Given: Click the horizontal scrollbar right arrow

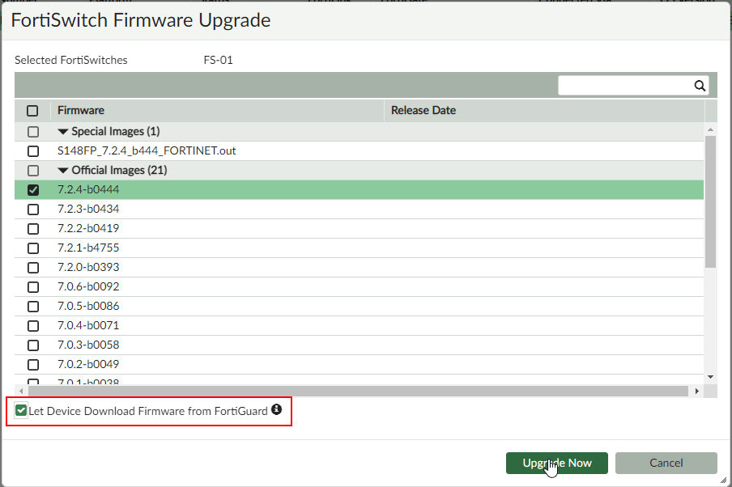Looking at the screenshot, I should (x=697, y=391).
